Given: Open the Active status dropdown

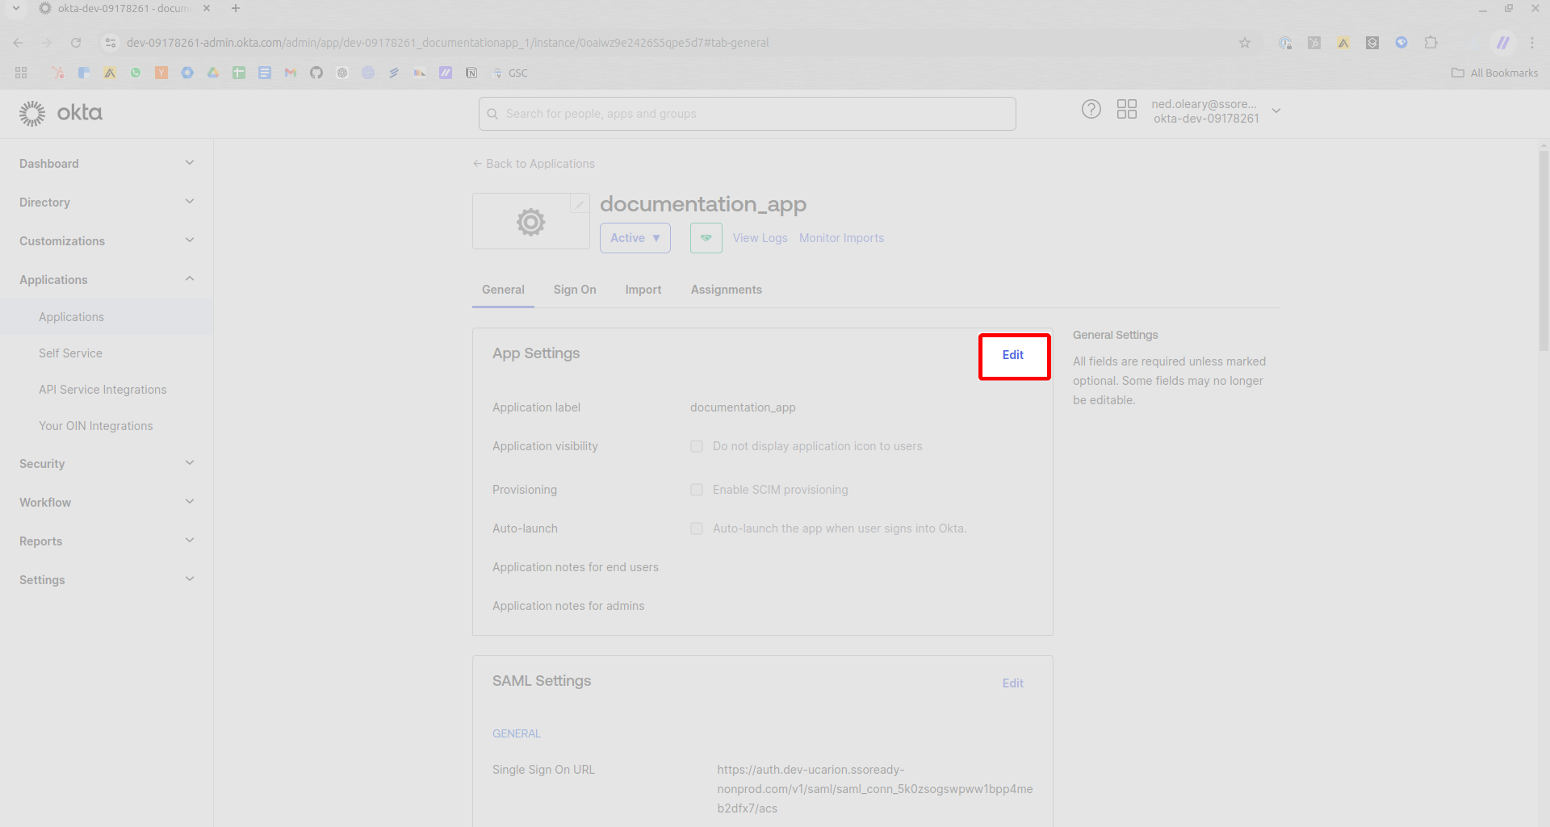Looking at the screenshot, I should pos(635,238).
